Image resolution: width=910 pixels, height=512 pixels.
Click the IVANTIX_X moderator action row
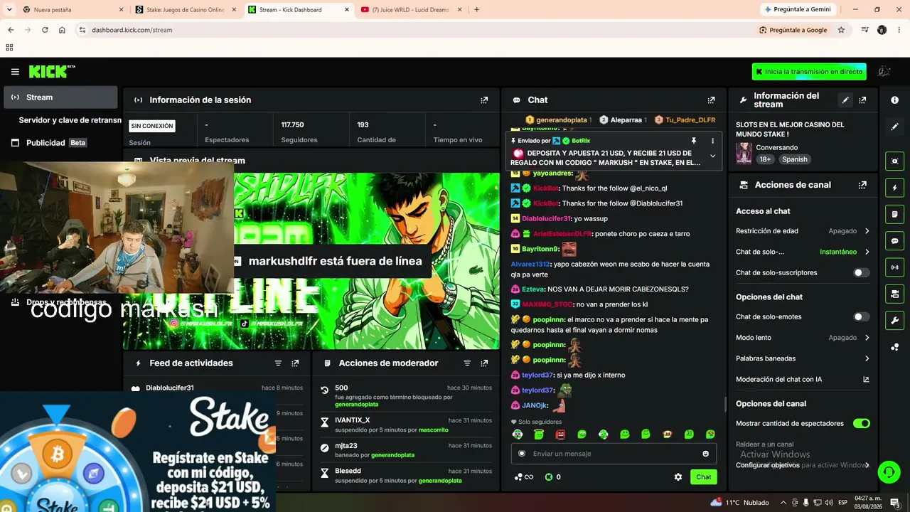(406, 425)
